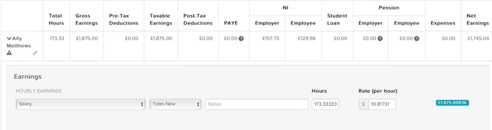Click the Gross Earnings column header
Screen dimensions: 492x130
click(x=86, y=19)
